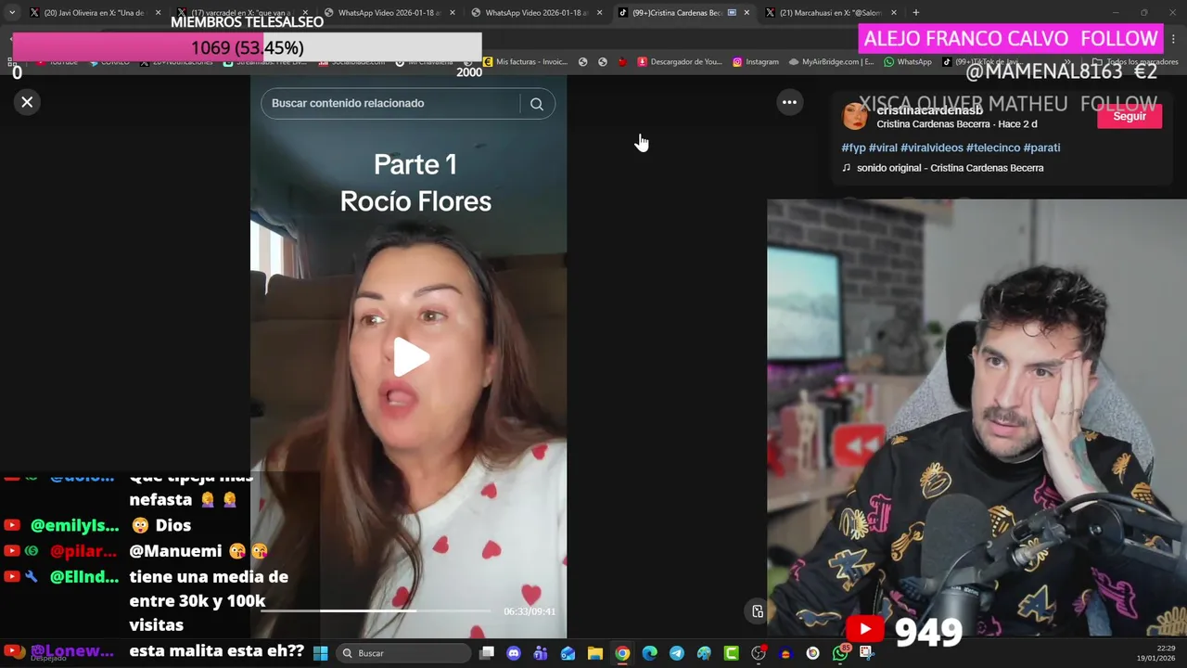Play the paused Rocío Flores video
Screen dimensions: 1187x668
pyautogui.click(x=409, y=357)
